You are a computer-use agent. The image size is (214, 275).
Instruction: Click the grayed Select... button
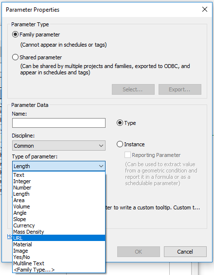point(133,89)
